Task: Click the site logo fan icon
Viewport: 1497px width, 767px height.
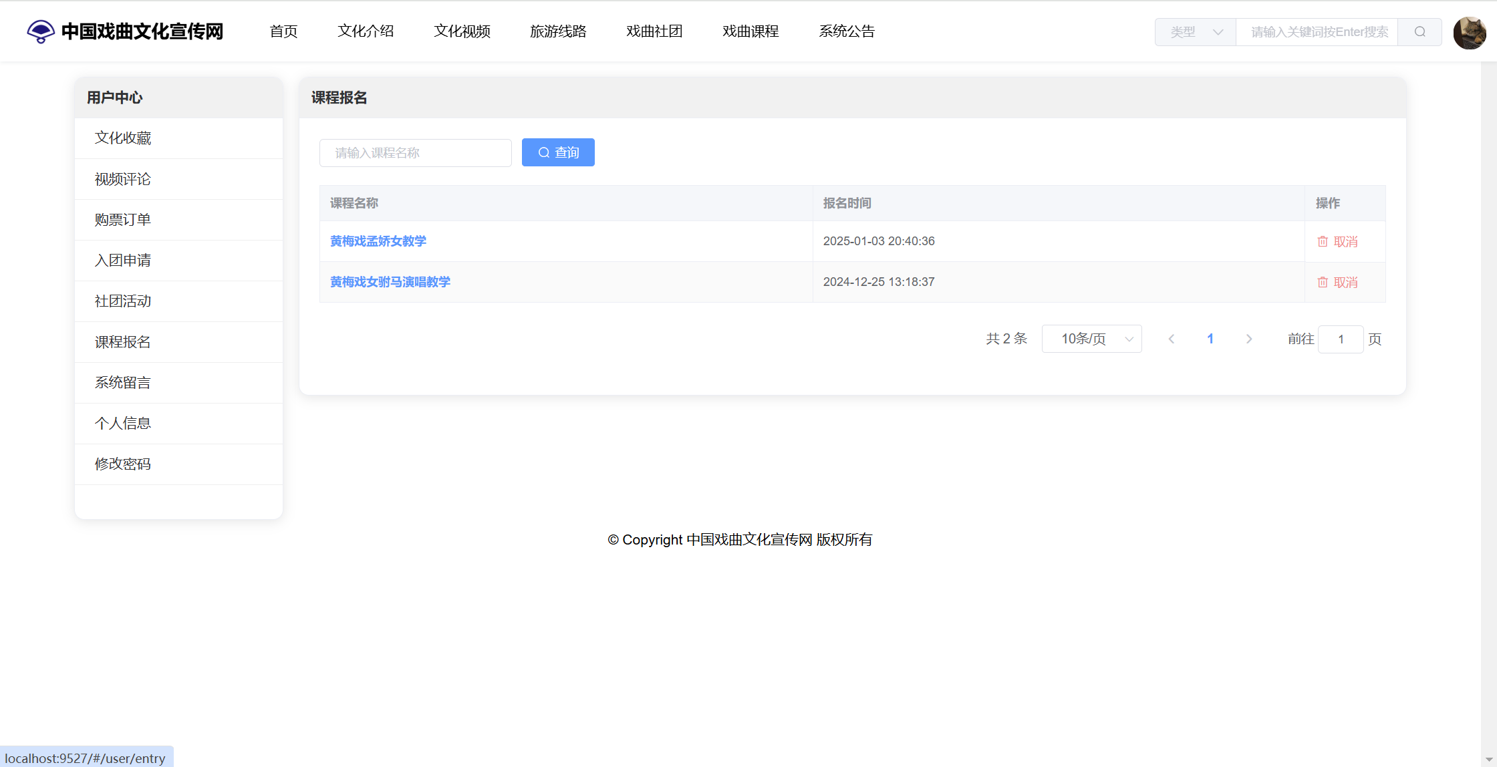Action: tap(41, 31)
